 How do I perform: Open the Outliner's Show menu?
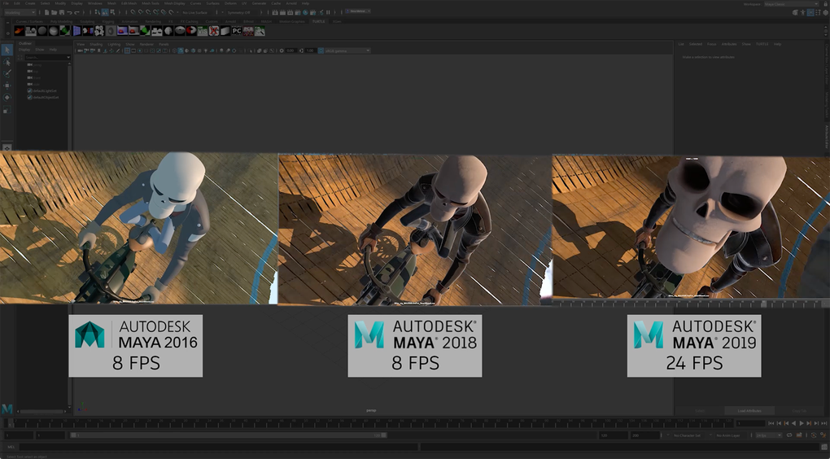click(40, 49)
